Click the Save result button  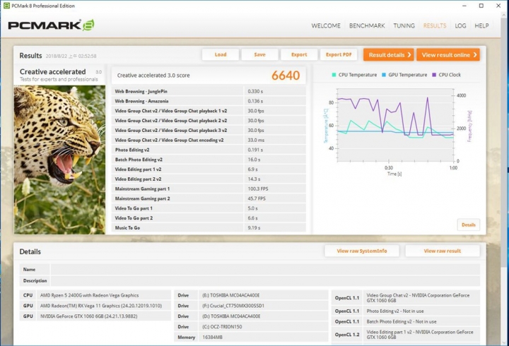(x=259, y=54)
